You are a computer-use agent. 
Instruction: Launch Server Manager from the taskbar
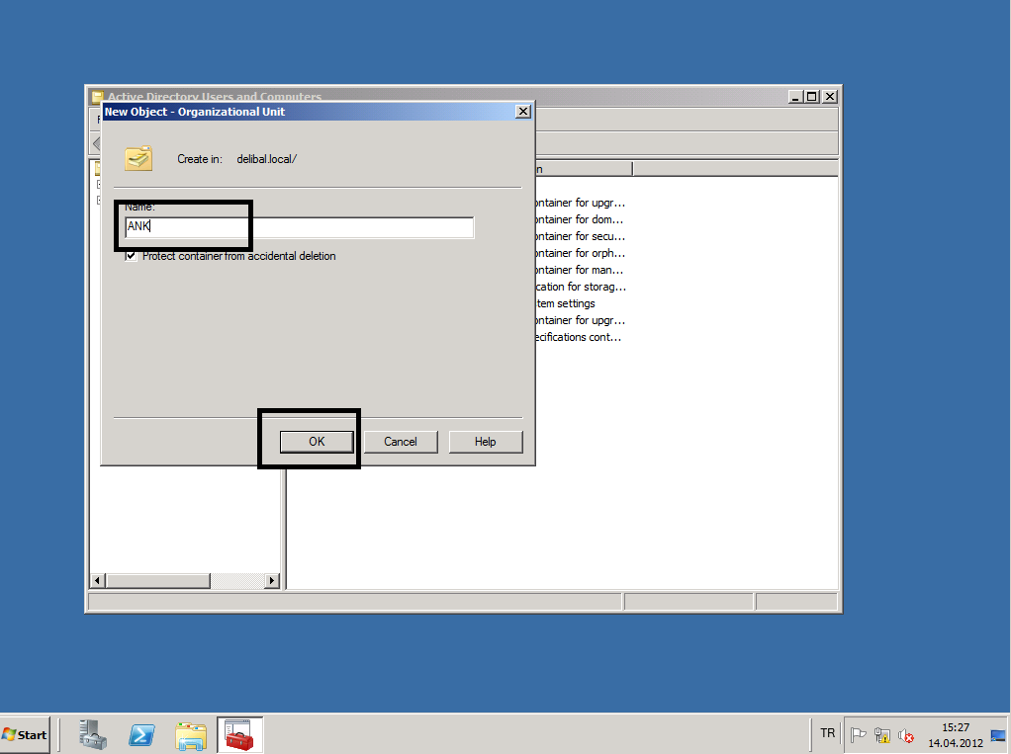(x=94, y=734)
